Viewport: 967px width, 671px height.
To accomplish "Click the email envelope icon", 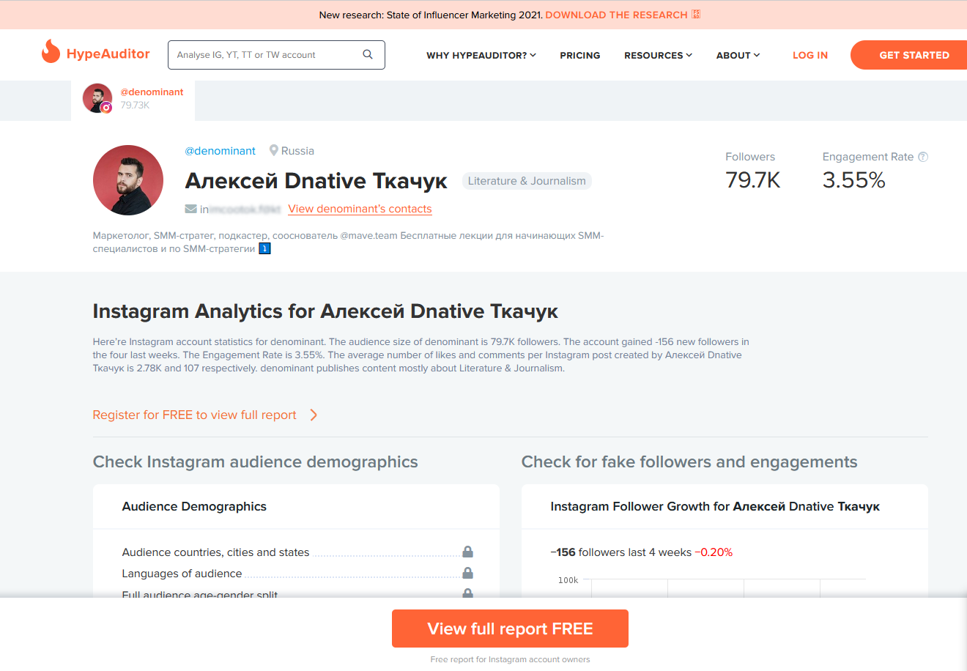I will (190, 209).
